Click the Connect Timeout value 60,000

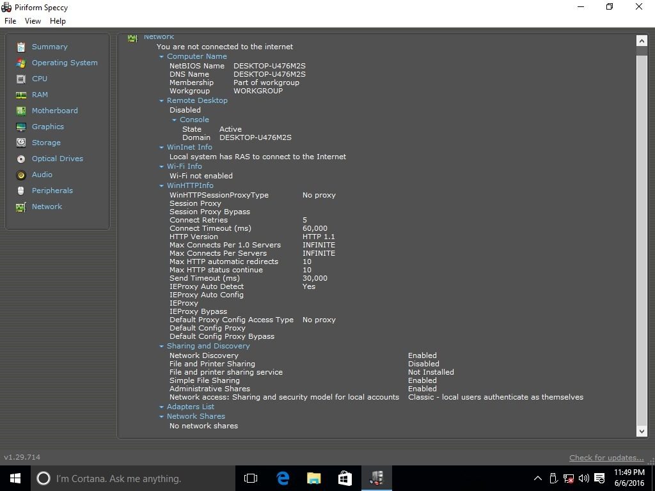(x=315, y=228)
